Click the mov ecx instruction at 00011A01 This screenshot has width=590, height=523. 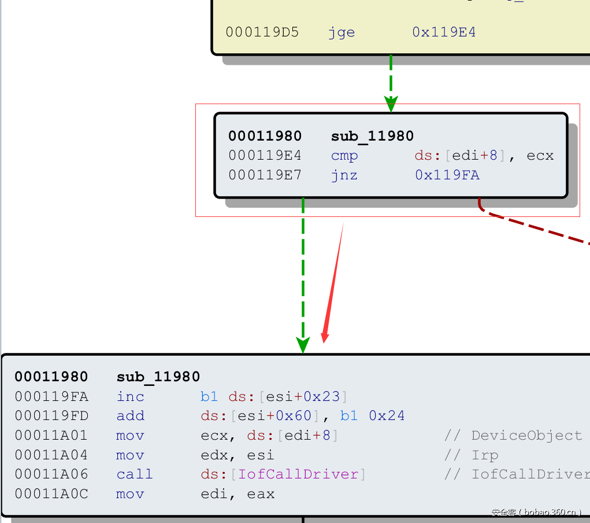[x=130, y=435]
